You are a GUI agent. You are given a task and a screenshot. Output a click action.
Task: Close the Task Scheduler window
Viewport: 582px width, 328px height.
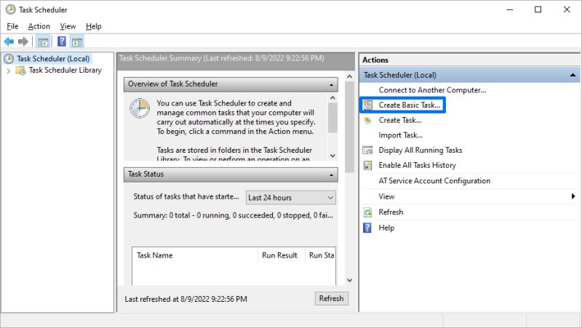coord(567,9)
